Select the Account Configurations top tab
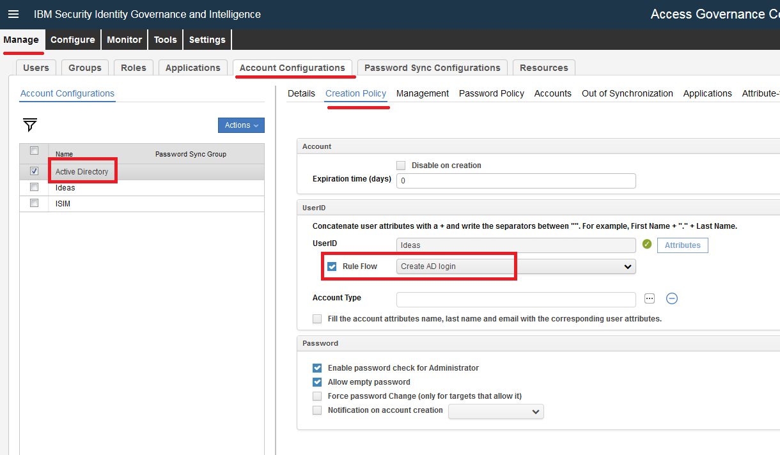 [x=292, y=68]
